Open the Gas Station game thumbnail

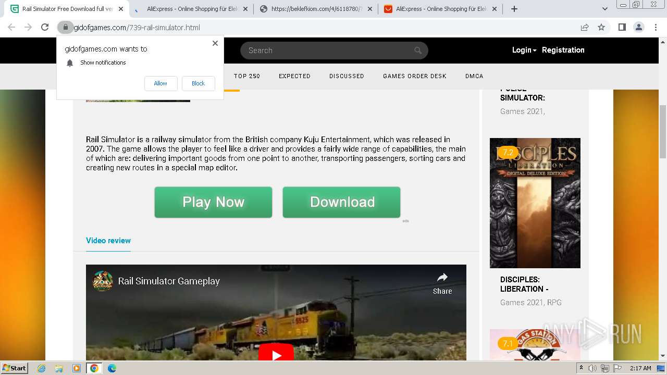click(535, 345)
